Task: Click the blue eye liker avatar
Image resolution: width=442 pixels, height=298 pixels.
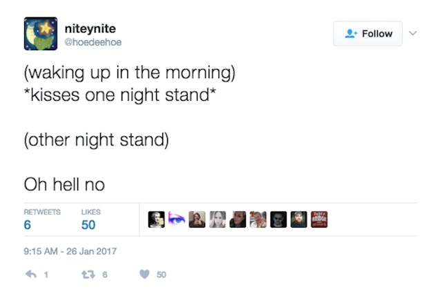Action: click(176, 220)
